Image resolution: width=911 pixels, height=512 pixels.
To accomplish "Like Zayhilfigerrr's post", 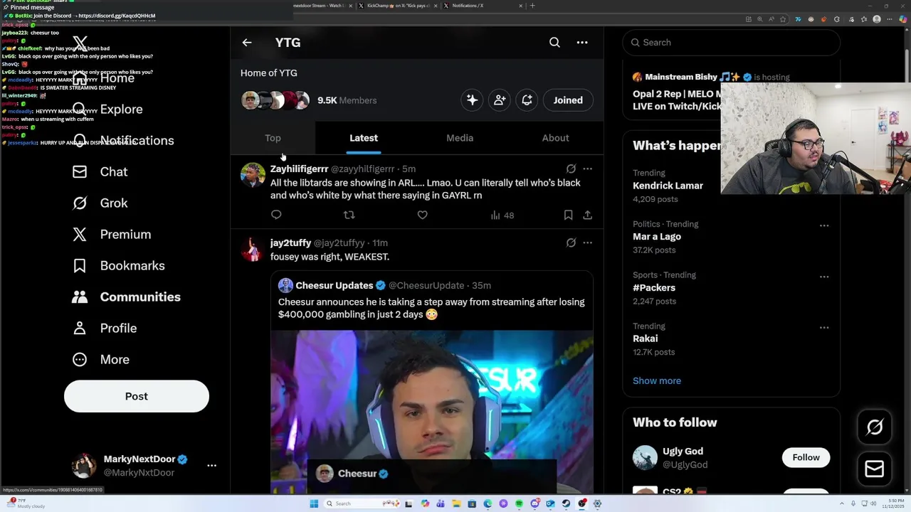I will (x=422, y=215).
